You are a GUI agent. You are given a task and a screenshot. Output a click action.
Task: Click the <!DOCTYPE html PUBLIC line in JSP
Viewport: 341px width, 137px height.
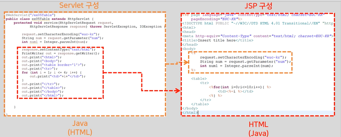257,23
